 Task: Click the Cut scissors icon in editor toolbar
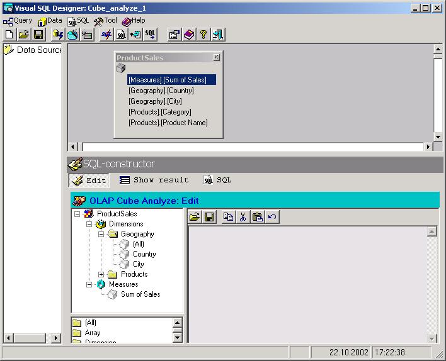point(243,217)
